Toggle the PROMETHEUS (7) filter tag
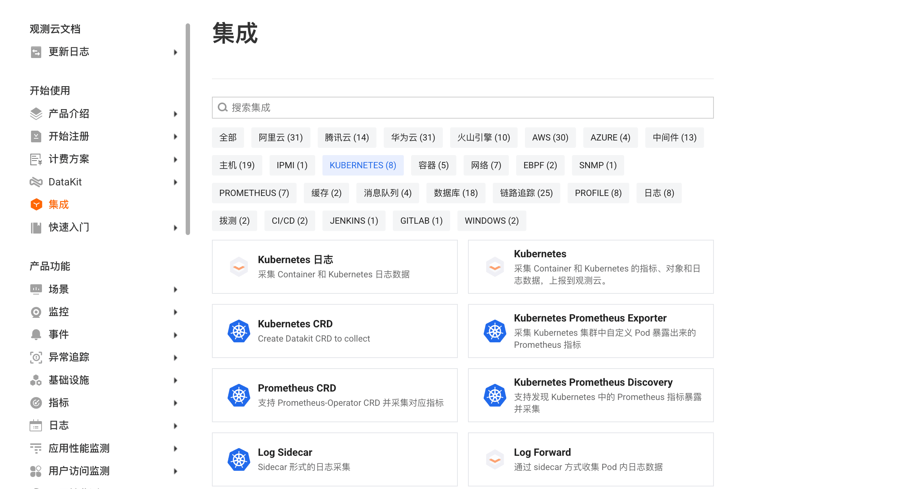The width and height of the screenshot is (901, 489). [254, 193]
